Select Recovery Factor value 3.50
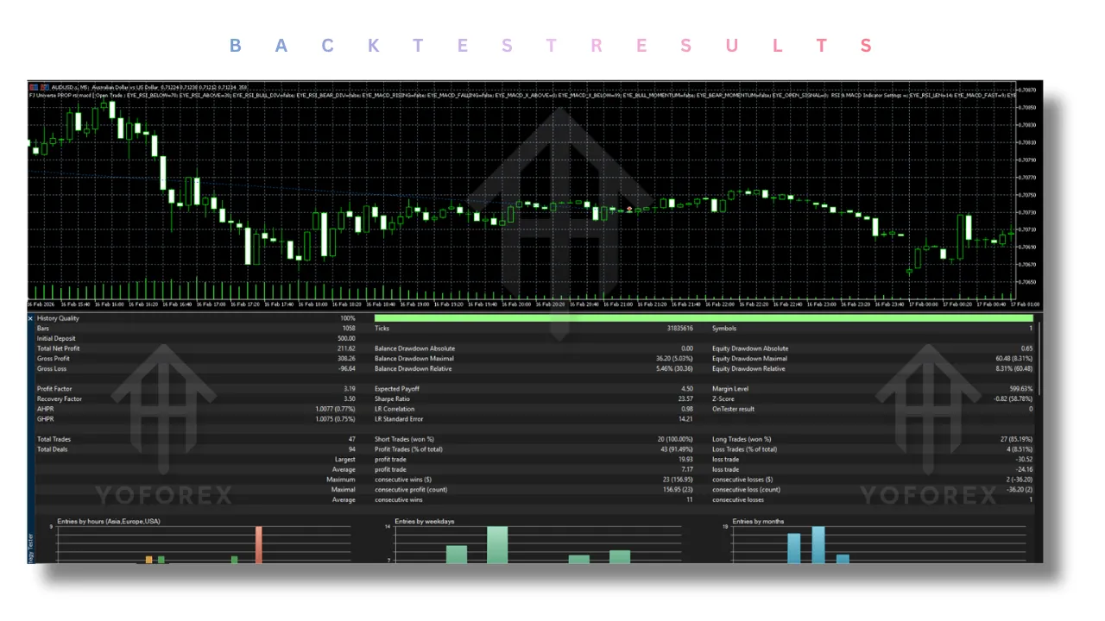The width and height of the screenshot is (1105, 621). 350,399
